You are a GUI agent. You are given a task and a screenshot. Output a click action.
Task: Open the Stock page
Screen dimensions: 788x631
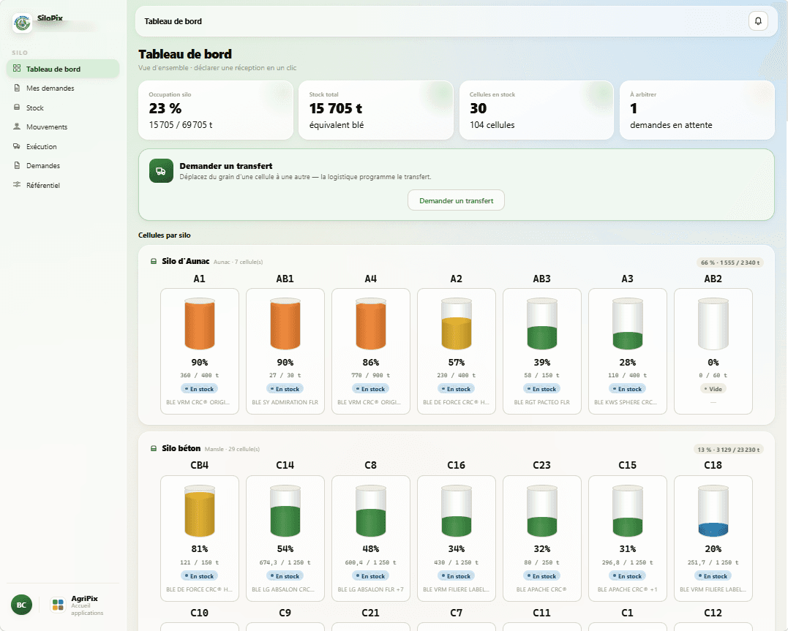point(63,107)
